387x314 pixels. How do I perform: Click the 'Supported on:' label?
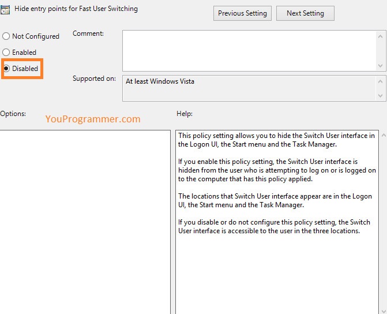click(x=94, y=78)
